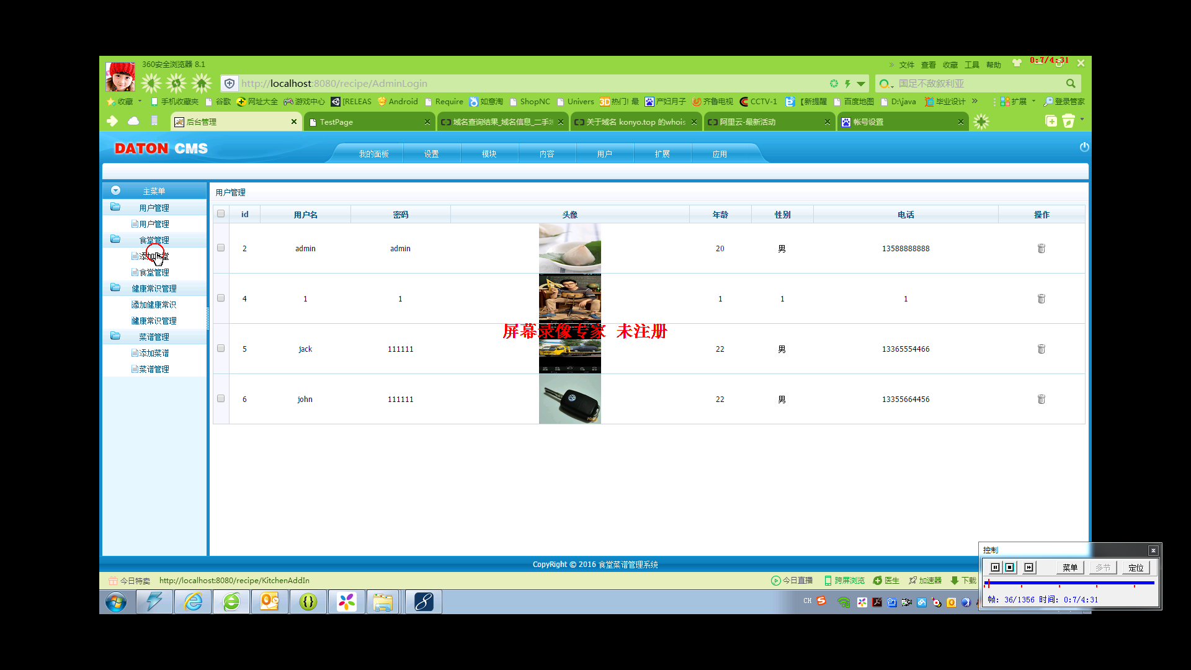Toggle the select-all checkbox in header
Image resolution: width=1191 pixels, height=670 pixels.
click(x=221, y=213)
